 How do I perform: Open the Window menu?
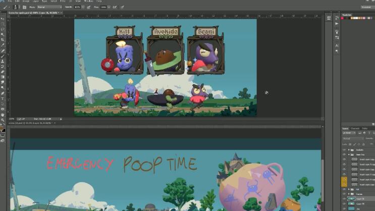coord(88,1)
